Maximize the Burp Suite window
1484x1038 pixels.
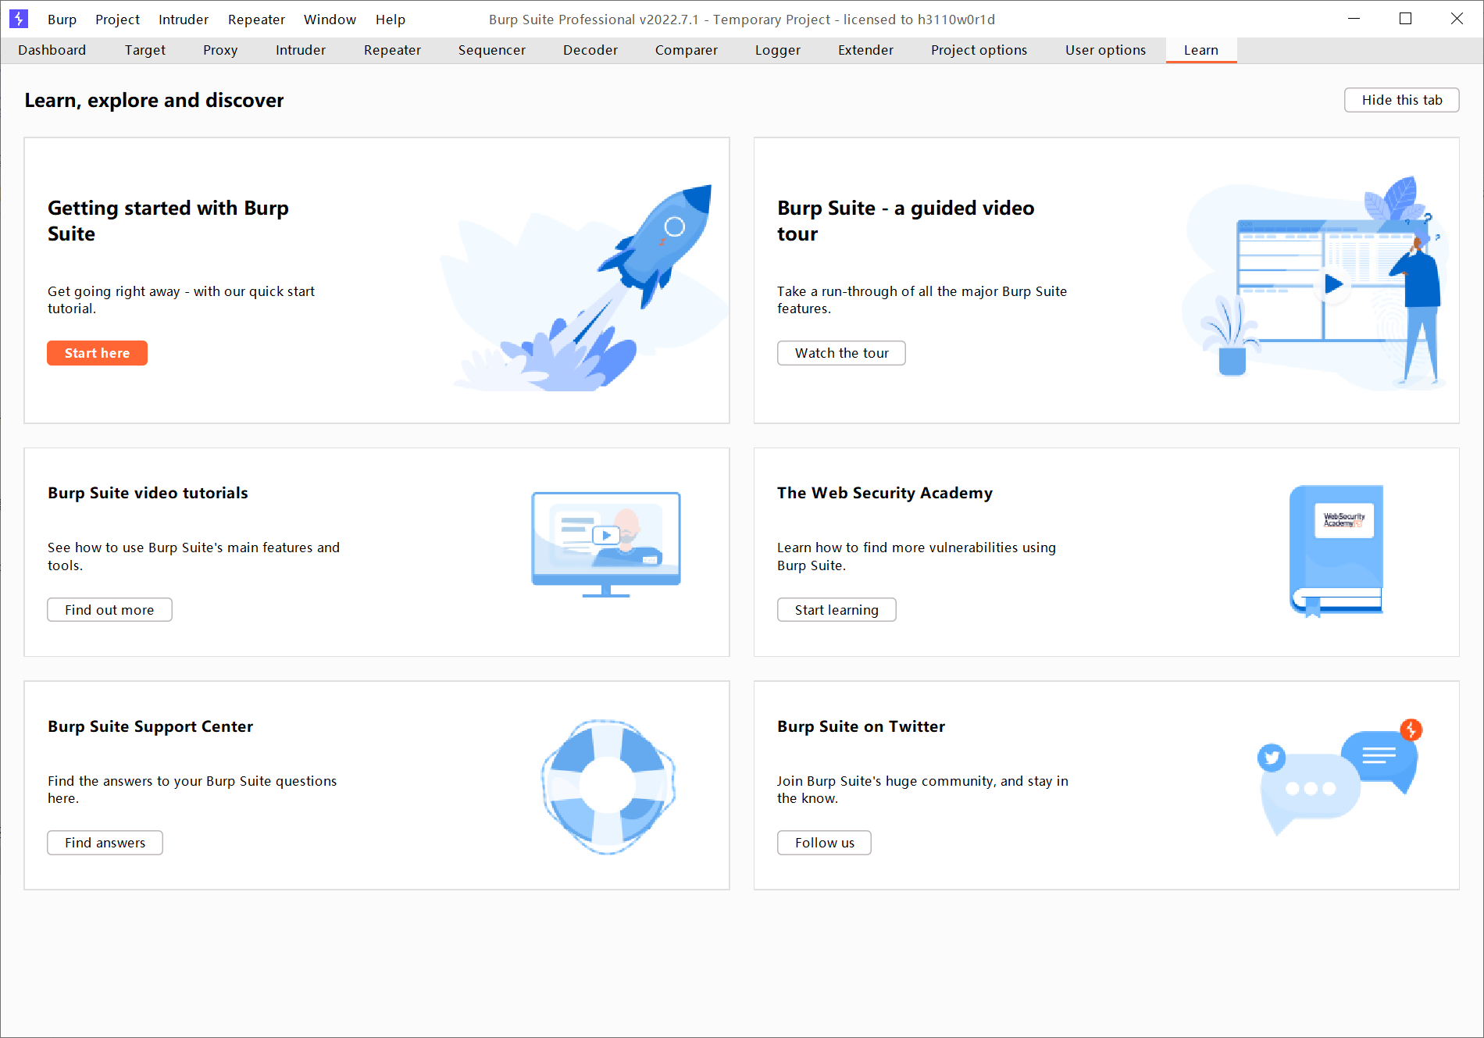click(x=1406, y=19)
